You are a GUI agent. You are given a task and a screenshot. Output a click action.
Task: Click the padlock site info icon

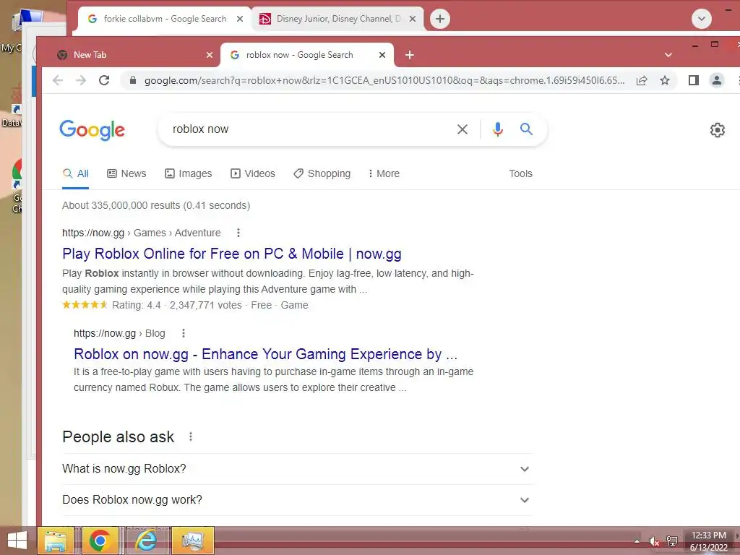133,81
